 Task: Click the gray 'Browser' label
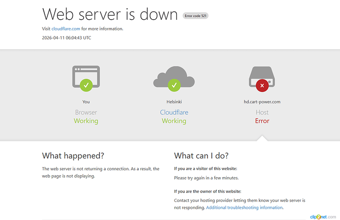point(86,112)
